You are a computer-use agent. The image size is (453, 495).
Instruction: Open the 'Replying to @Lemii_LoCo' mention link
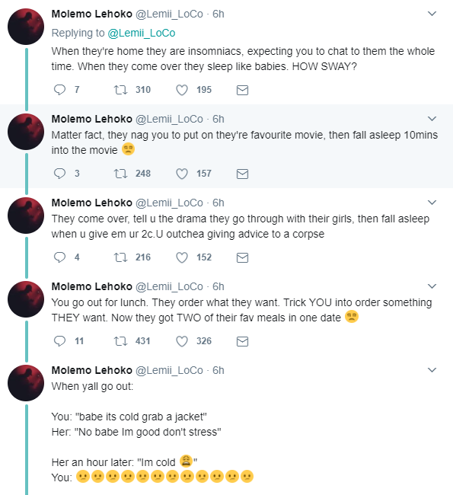pyautogui.click(x=142, y=33)
